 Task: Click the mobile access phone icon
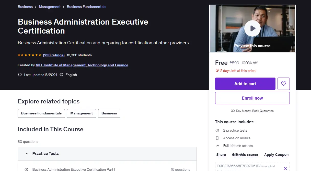[x=217, y=138]
